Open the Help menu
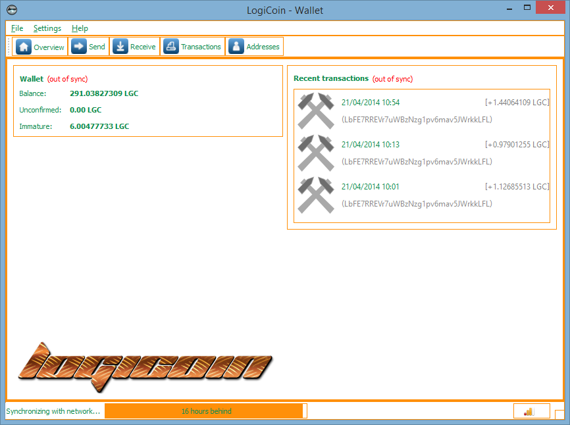Screen dimensions: 570x425 pyautogui.click(x=80, y=28)
